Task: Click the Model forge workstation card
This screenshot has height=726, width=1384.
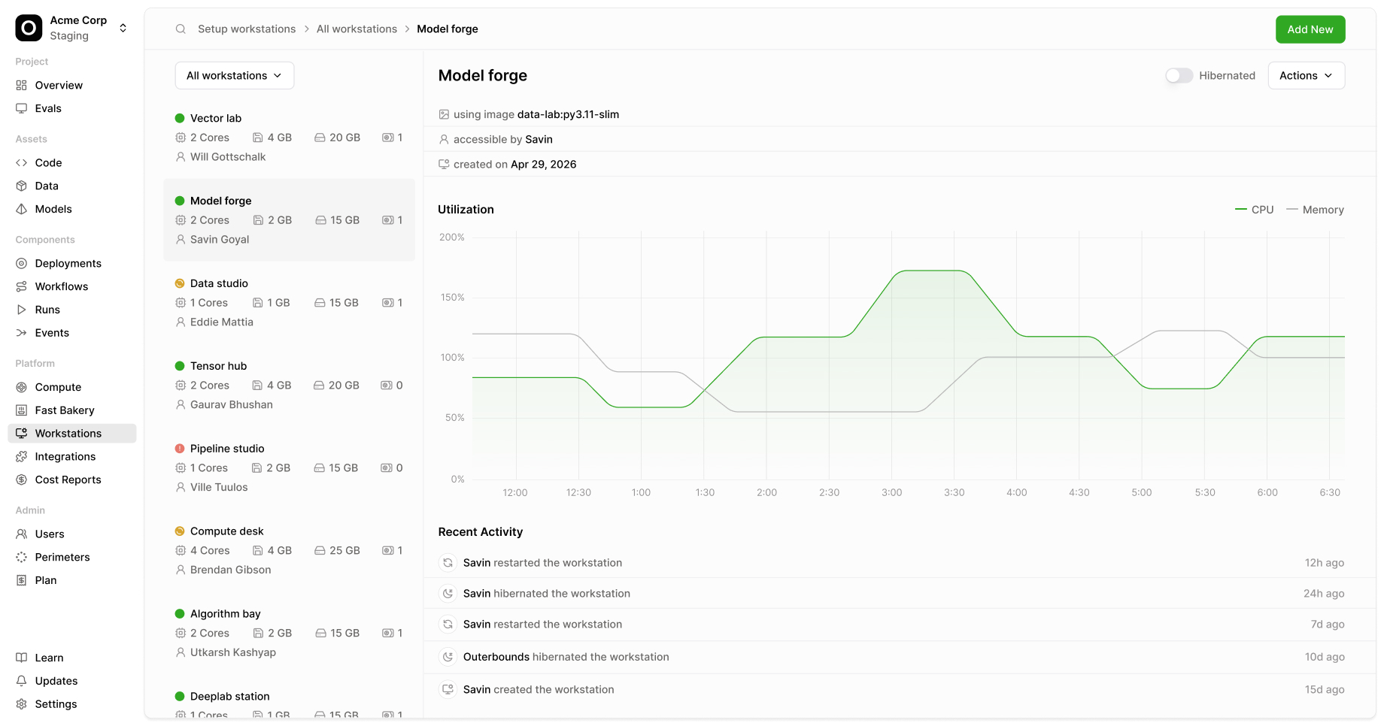Action: tap(289, 220)
